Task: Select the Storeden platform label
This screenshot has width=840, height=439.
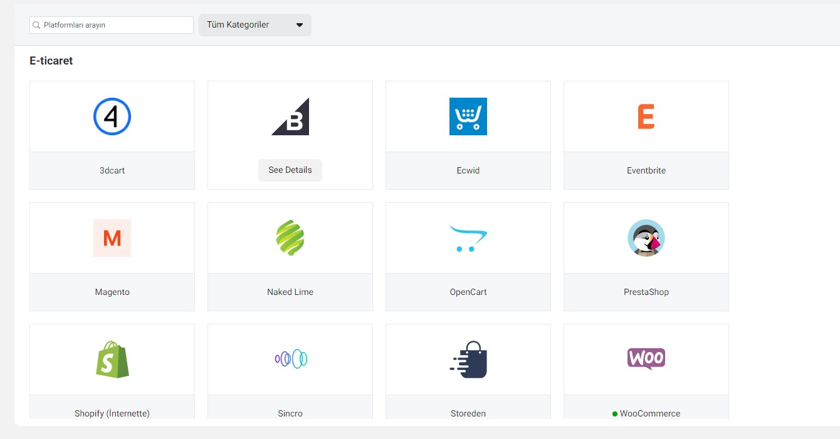Action: tap(468, 413)
